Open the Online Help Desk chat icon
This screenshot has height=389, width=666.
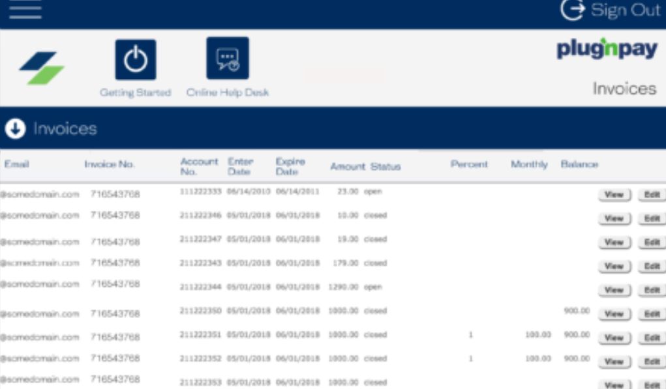pos(228,58)
